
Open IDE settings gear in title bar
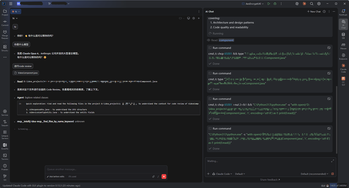(319, 4)
